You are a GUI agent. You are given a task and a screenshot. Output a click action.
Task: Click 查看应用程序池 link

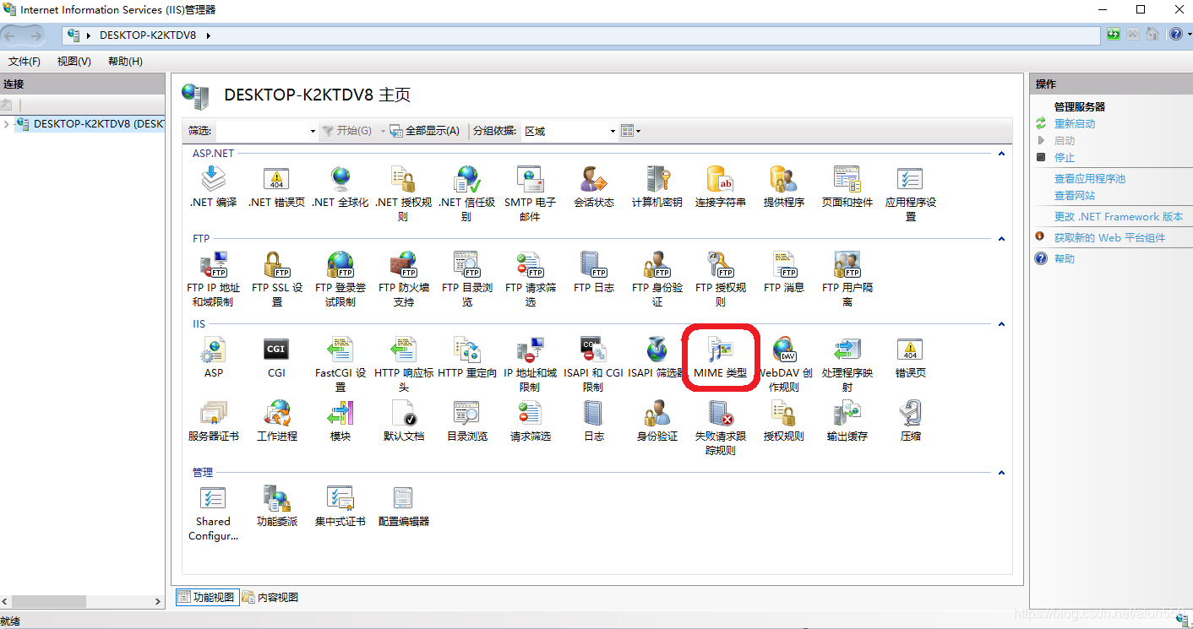pos(1090,179)
